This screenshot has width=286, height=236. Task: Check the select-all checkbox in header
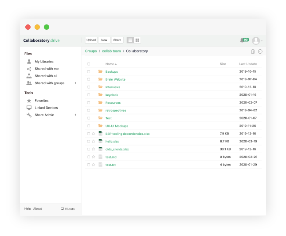(89, 64)
